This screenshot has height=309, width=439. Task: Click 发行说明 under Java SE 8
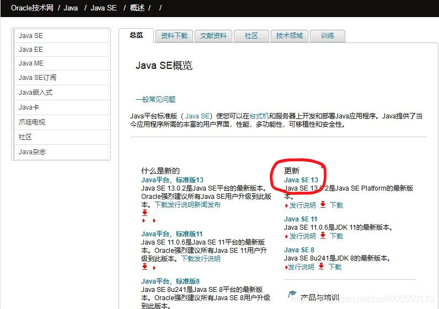point(301,267)
